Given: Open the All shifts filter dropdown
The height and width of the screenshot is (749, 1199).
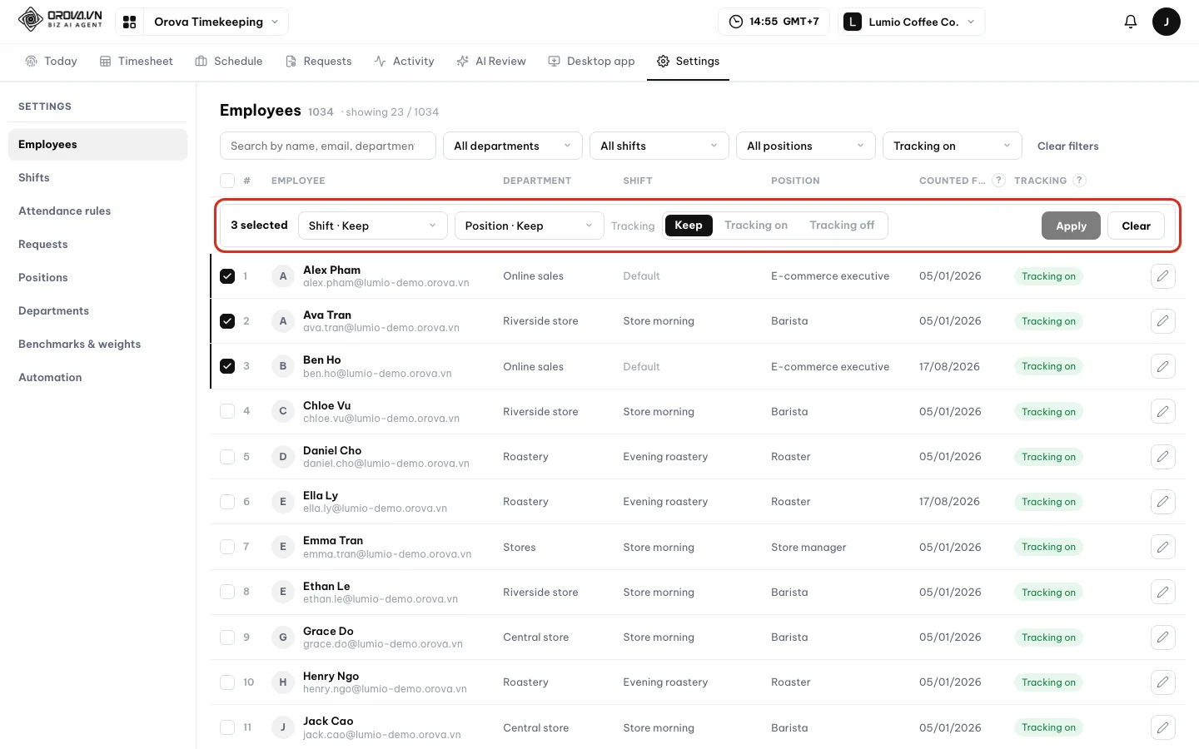Looking at the screenshot, I should (x=659, y=146).
